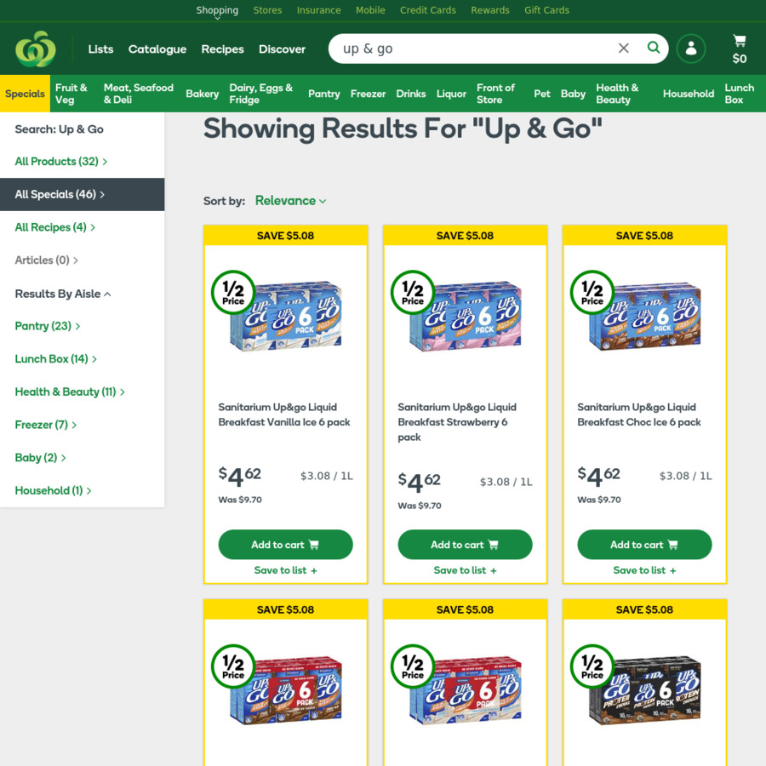Save Choc Ice 6 pack to list
The image size is (766, 766).
coord(644,570)
